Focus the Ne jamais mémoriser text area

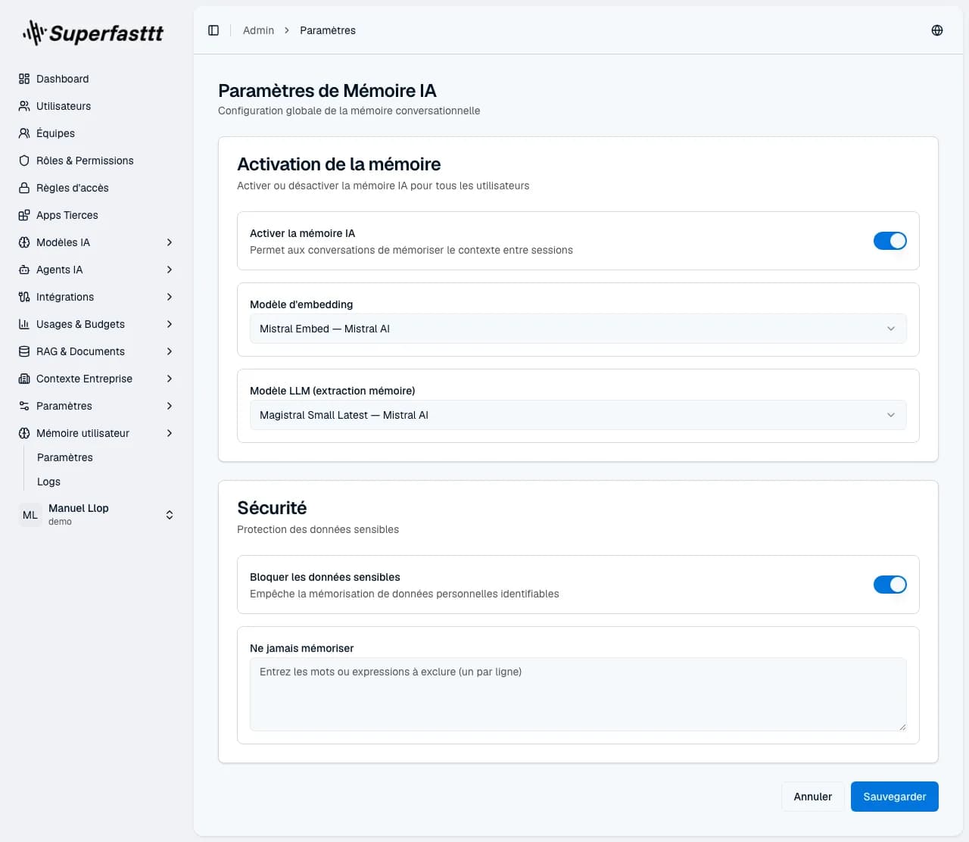pyautogui.click(x=578, y=694)
